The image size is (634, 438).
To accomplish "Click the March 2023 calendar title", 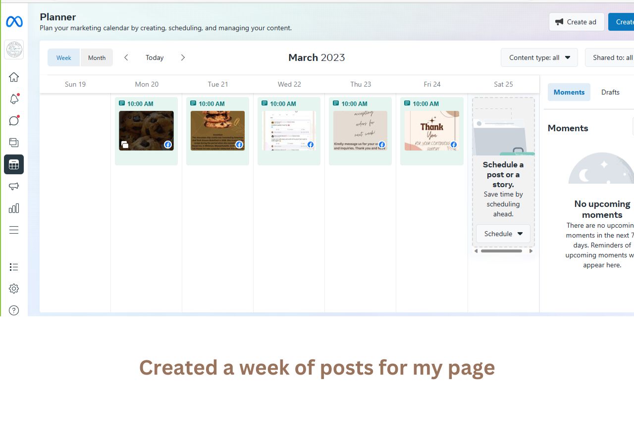I will pyautogui.click(x=317, y=57).
